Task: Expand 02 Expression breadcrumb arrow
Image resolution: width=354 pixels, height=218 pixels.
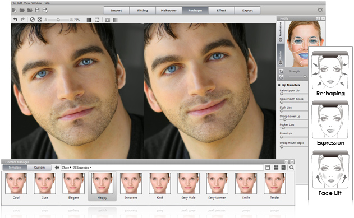Action: coord(90,168)
